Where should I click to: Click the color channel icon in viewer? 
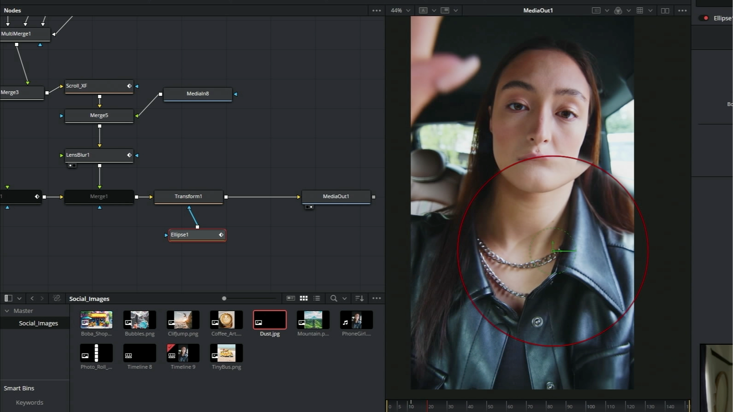tap(618, 10)
